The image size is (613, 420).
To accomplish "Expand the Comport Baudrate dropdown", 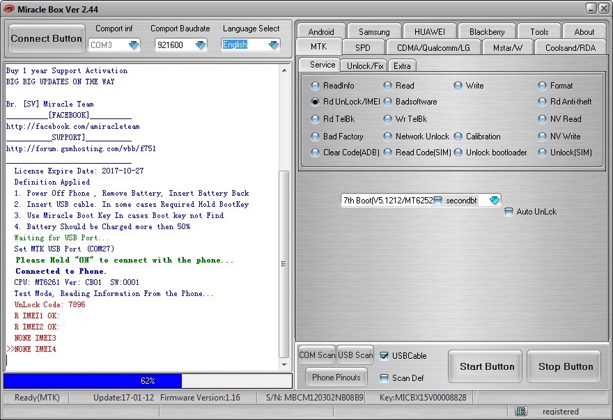I will tap(201, 45).
